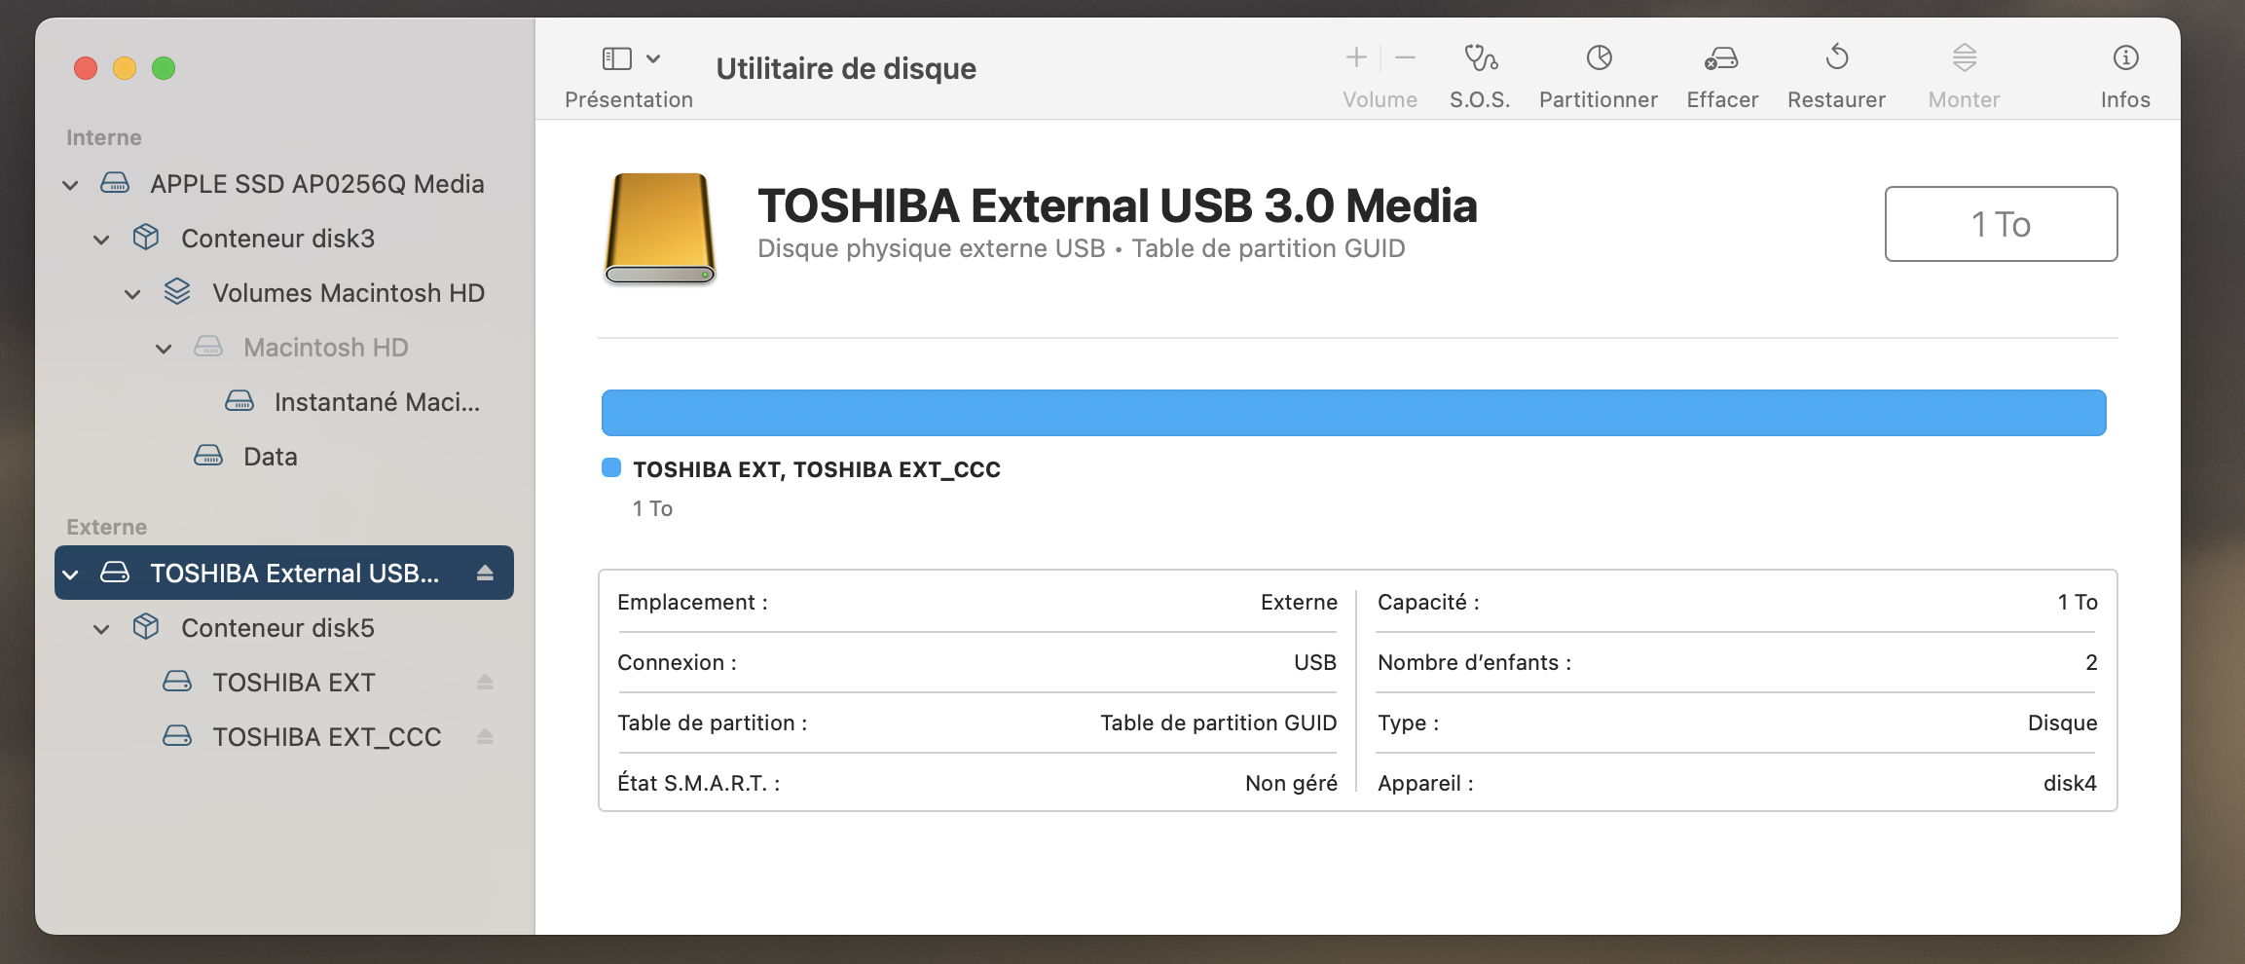Click the Présentation toolbar label
Screen dimensions: 2245x964
[629, 99]
